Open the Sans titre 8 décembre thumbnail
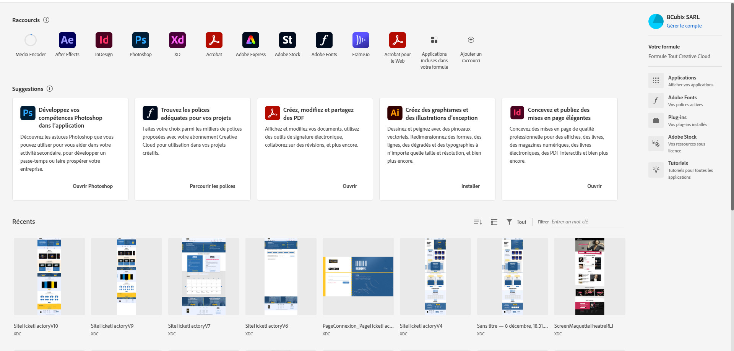734x351 pixels. 513,277
